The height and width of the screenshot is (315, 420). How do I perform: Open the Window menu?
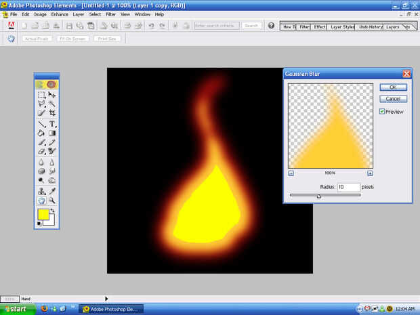point(142,14)
